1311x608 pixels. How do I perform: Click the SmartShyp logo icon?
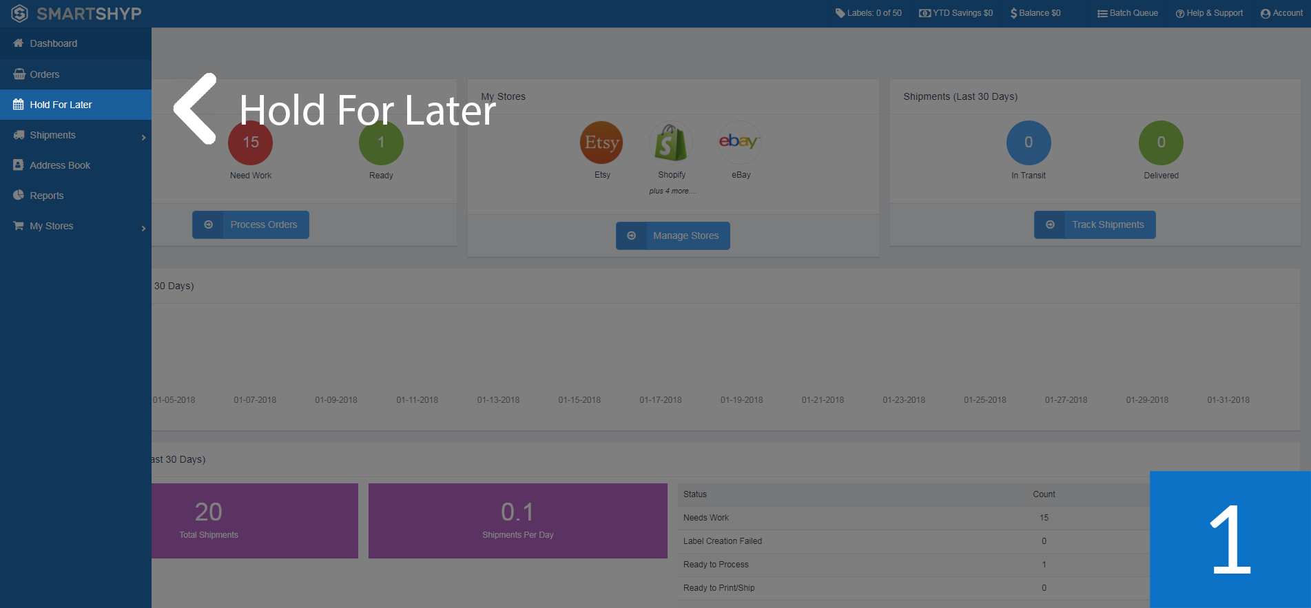19,13
